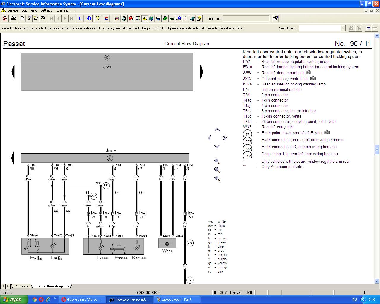Pan the diagram up with the arrow

coord(217,129)
